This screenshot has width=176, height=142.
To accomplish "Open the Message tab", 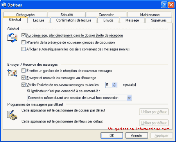I will pos(132,20).
